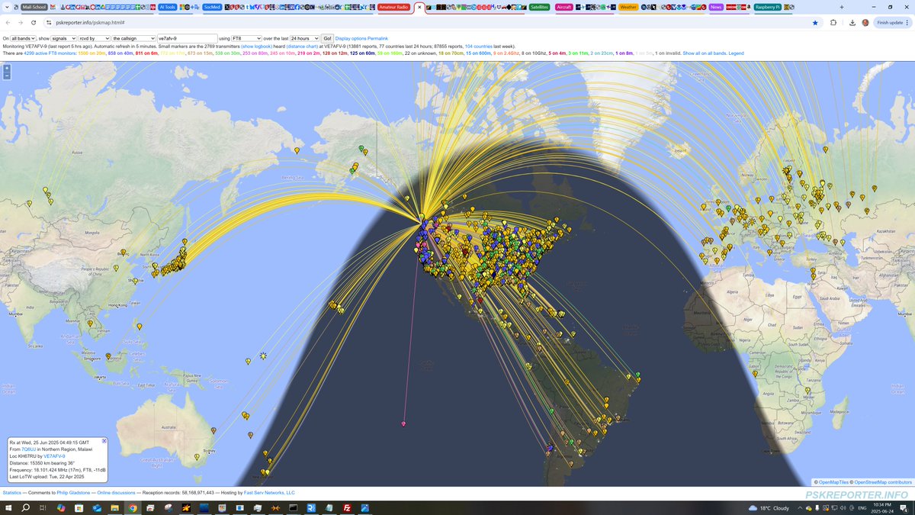Open clock showing 10:34 PM

(883, 507)
